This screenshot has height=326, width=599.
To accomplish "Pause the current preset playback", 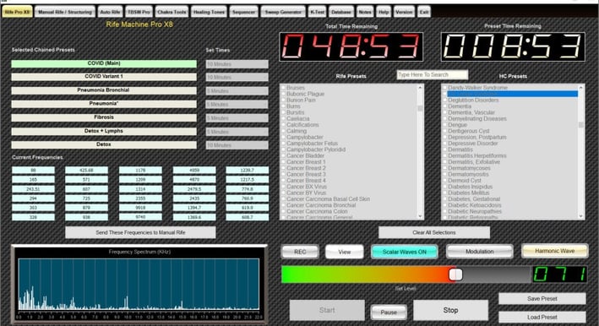I will [x=389, y=312].
